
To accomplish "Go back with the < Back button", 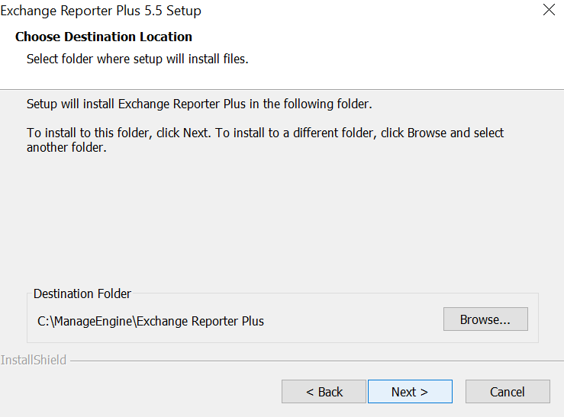I will 324,392.
